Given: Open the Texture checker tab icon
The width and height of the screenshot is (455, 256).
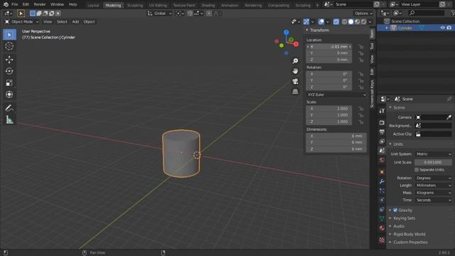Looking at the screenshot, I should [382, 240].
